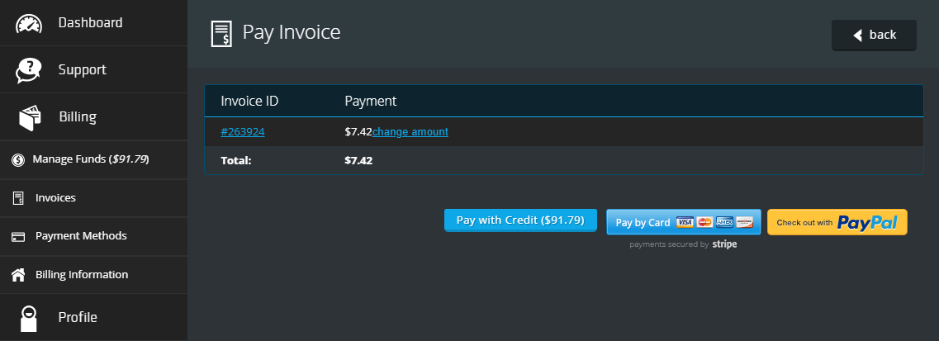The height and width of the screenshot is (341, 939).
Task: Click the Dashboard speedometer icon
Action: click(29, 23)
